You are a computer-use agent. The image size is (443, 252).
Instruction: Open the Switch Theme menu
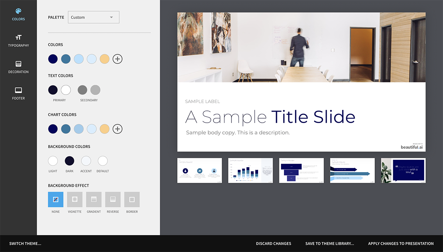click(25, 244)
